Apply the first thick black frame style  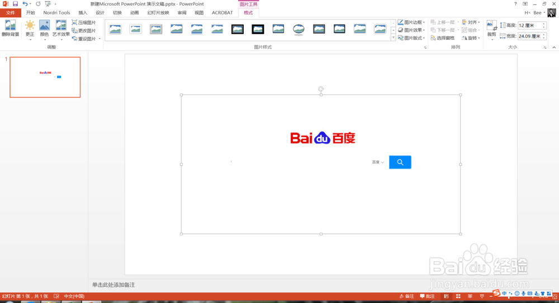point(238,29)
